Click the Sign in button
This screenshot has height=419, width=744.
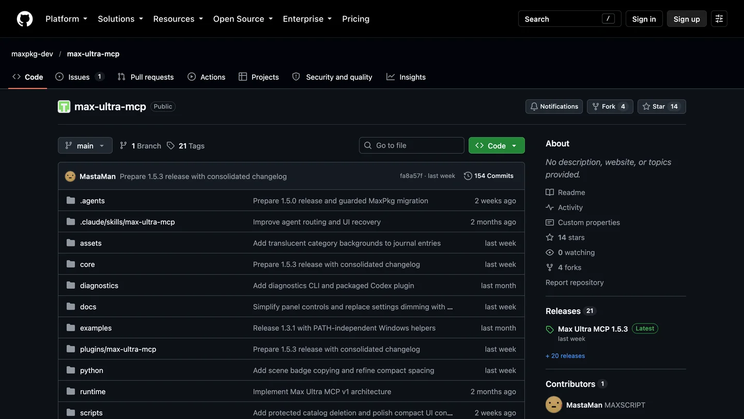click(644, 19)
